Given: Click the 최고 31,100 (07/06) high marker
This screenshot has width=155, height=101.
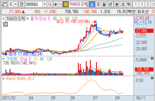Looking at the screenshot, I should coord(73,22).
